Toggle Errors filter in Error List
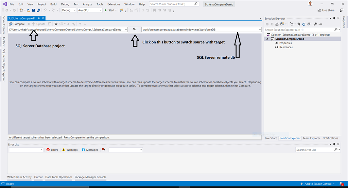Image resolution: width=348 pixels, height=188 pixels. (52, 150)
